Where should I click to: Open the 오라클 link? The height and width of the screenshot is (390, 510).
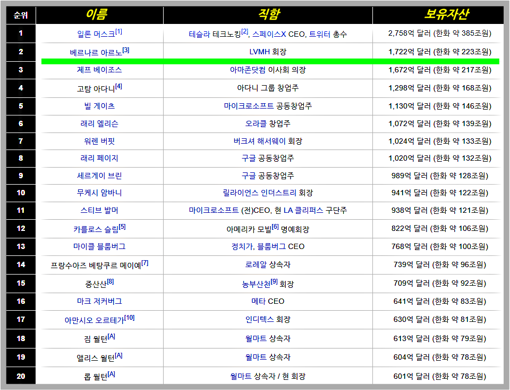(x=256, y=123)
